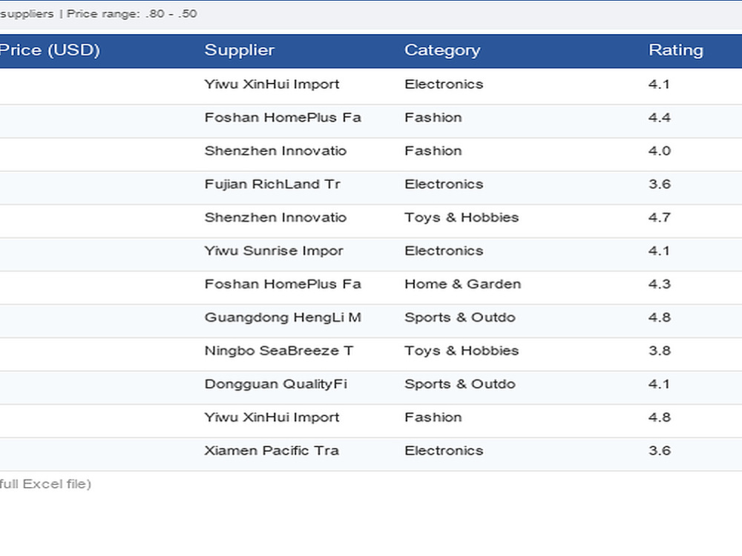742x556 pixels.
Task: Select rating 4.1 for Yiwu XinHui Import Electronics
Action: click(x=659, y=85)
